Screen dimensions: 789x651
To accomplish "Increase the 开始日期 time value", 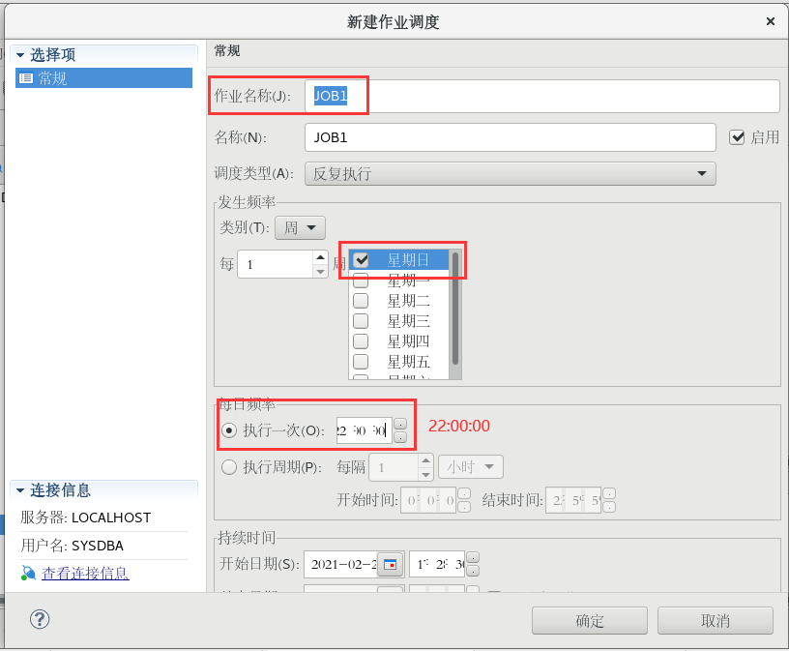I will click(473, 558).
